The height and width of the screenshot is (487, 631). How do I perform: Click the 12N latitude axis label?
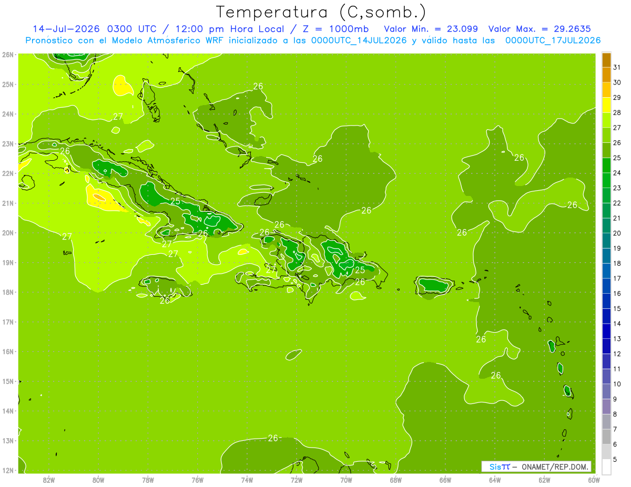(7, 470)
